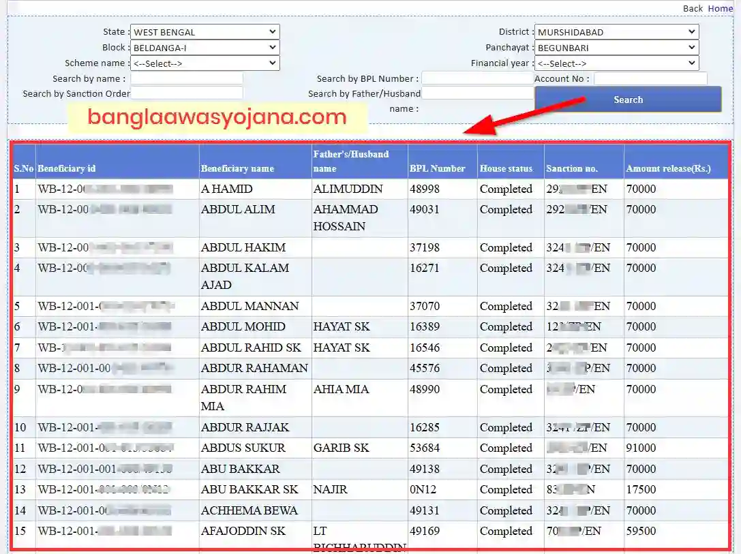Click HAYAT SK in ABDUL RAHID SK row
This screenshot has width=741, height=554.
[x=342, y=348]
